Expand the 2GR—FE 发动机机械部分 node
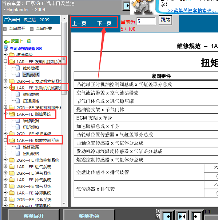Image resolution: width=218 pixels, height=220 pixels. pos(5,107)
